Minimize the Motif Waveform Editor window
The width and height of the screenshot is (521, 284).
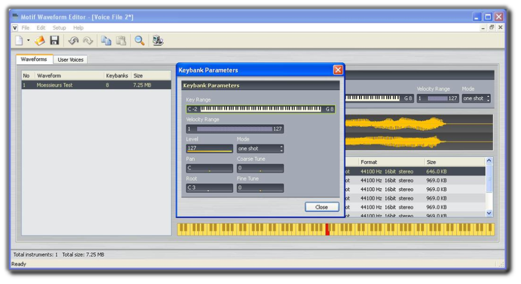(x=476, y=17)
